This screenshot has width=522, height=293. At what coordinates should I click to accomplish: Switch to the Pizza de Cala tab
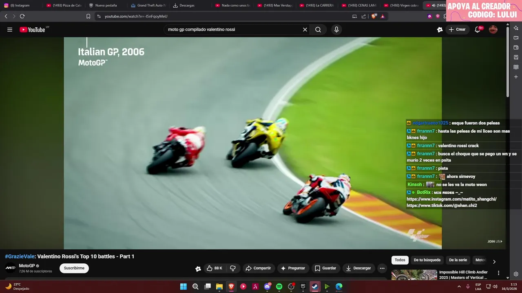click(64, 5)
